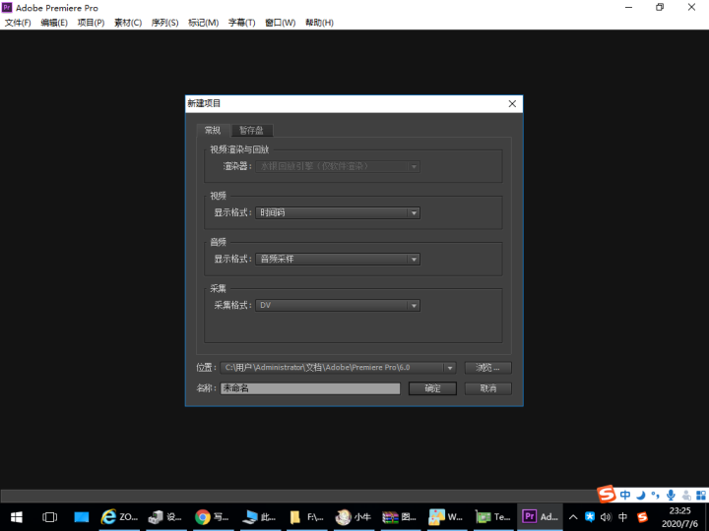Screen dimensions: 709x531
Task: Open the F:\ folder window in taskbar
Action: tap(308, 517)
